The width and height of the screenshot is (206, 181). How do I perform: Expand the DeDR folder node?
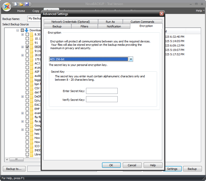click(x=22, y=96)
